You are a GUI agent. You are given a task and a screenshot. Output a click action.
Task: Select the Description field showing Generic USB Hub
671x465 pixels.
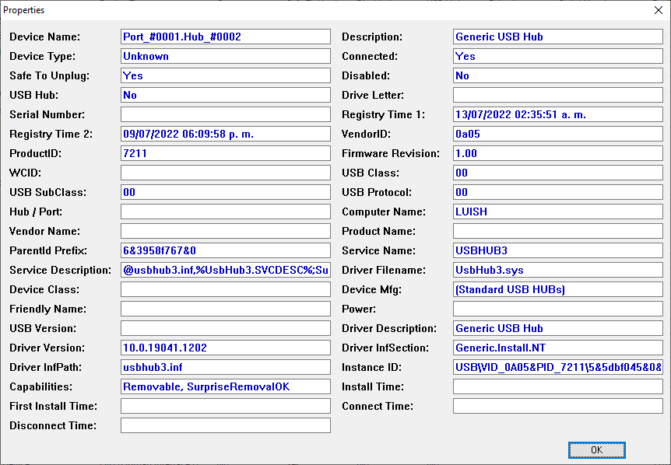pyautogui.click(x=557, y=37)
